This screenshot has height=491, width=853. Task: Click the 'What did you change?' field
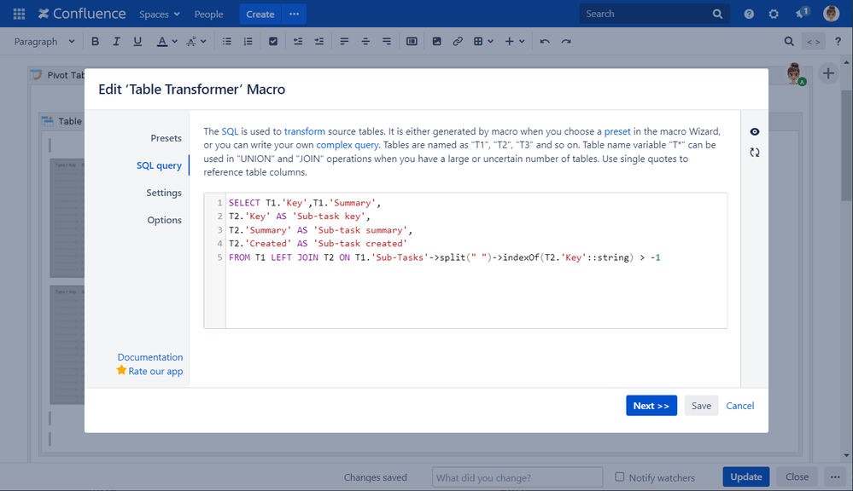[x=517, y=477]
